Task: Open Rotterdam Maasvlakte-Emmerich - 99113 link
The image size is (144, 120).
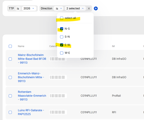Action: pos(32,96)
